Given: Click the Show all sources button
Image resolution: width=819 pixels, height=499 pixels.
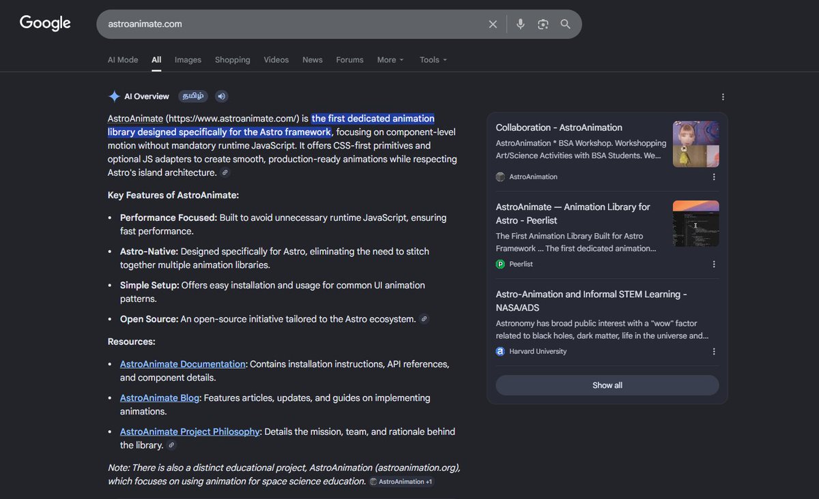Looking at the screenshot, I should click(607, 385).
